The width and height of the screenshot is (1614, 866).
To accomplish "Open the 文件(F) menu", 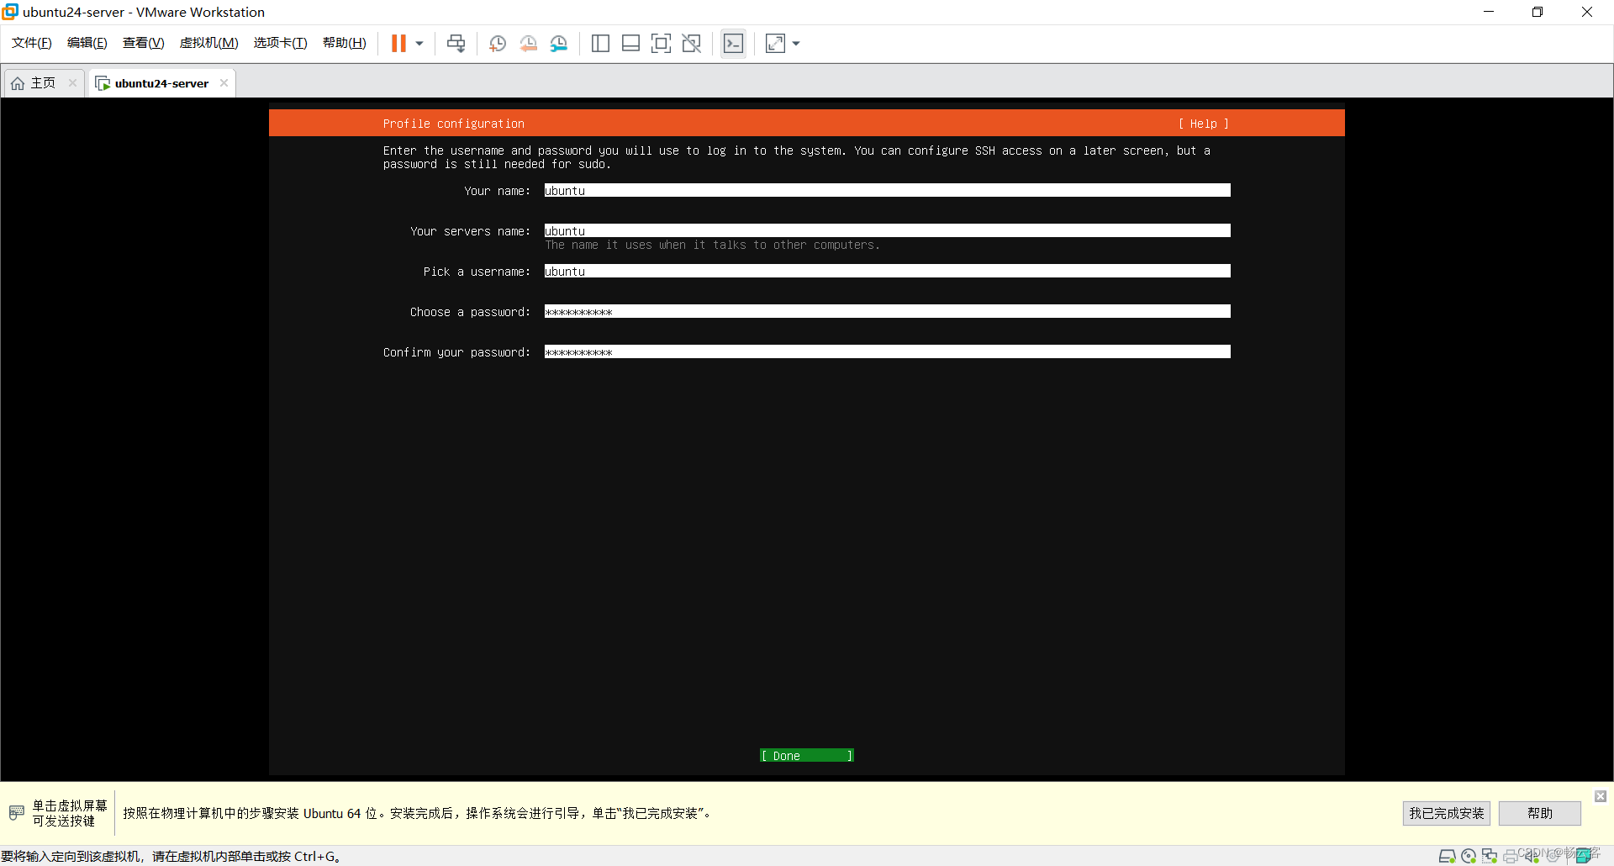I will click(32, 43).
